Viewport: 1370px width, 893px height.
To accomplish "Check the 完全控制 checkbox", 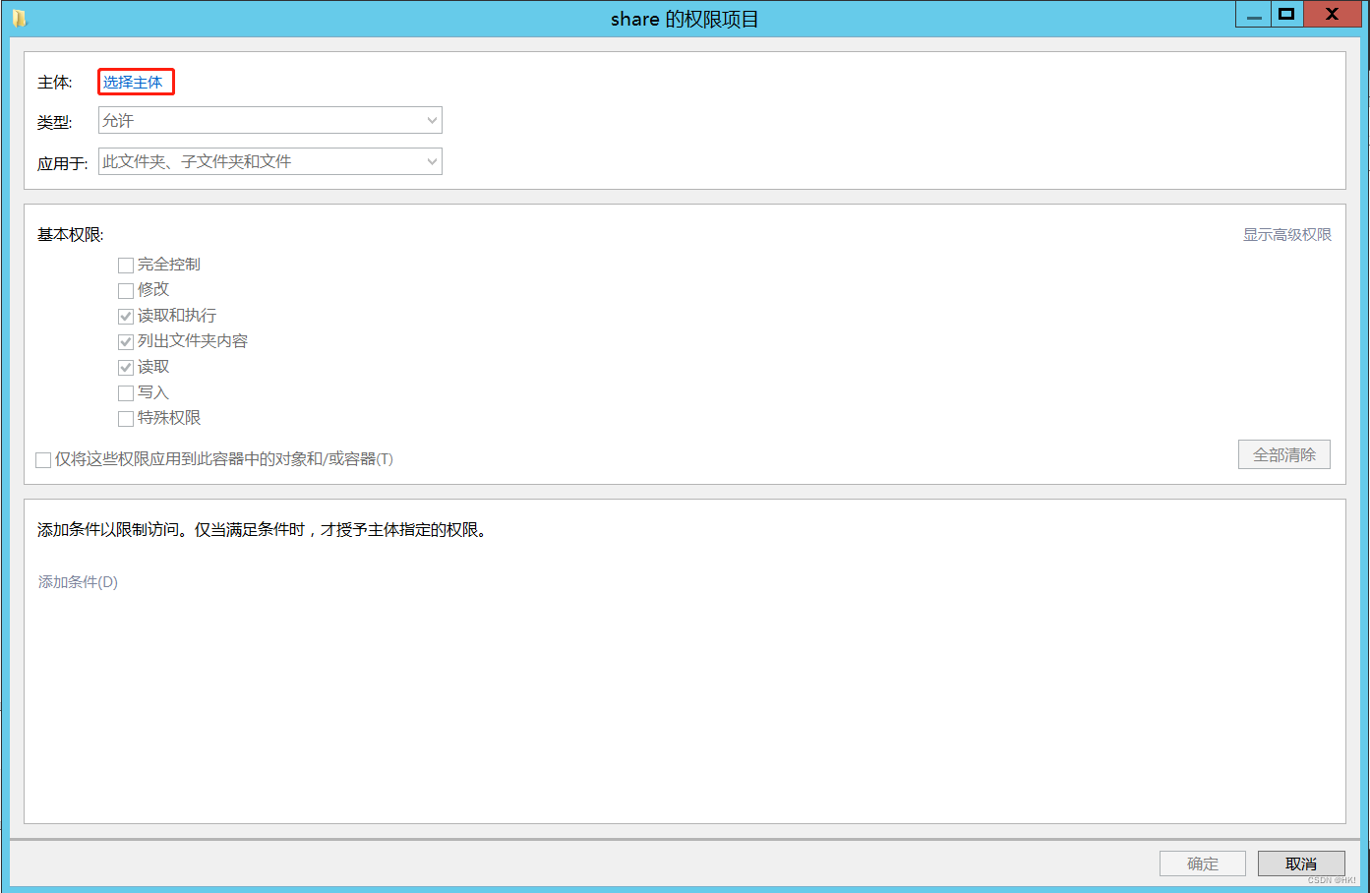I will pos(126,265).
